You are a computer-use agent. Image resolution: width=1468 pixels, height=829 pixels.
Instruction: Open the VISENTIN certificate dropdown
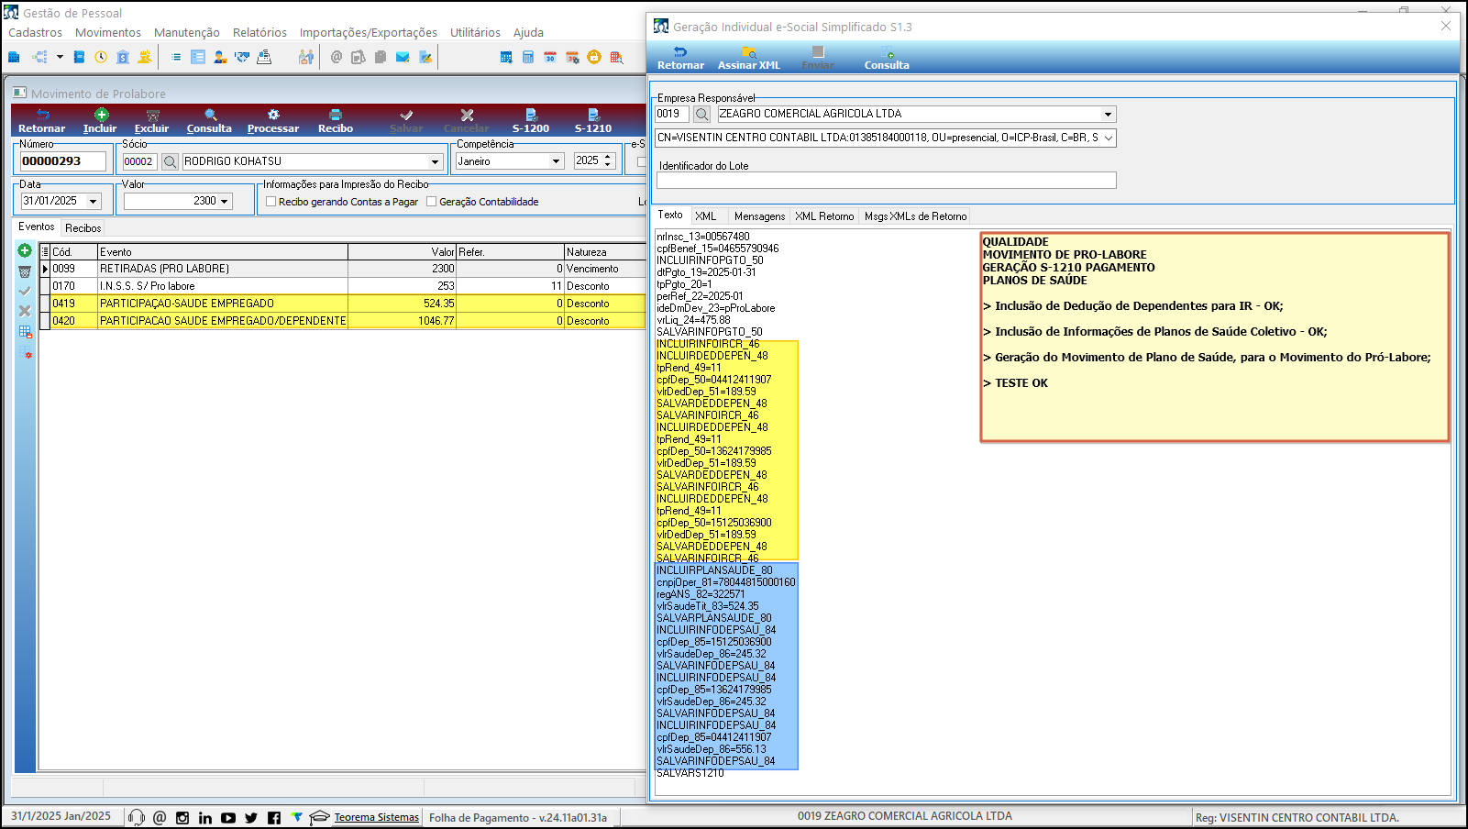(1108, 138)
